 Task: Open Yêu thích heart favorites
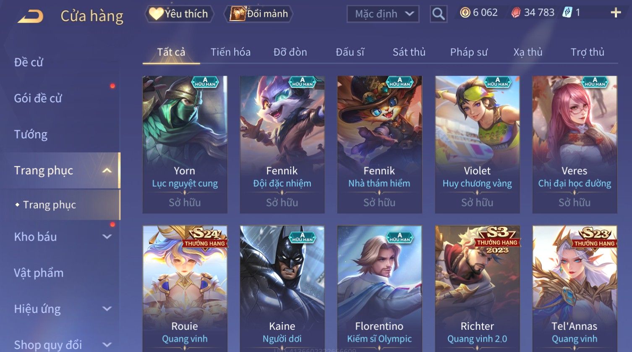(180, 14)
